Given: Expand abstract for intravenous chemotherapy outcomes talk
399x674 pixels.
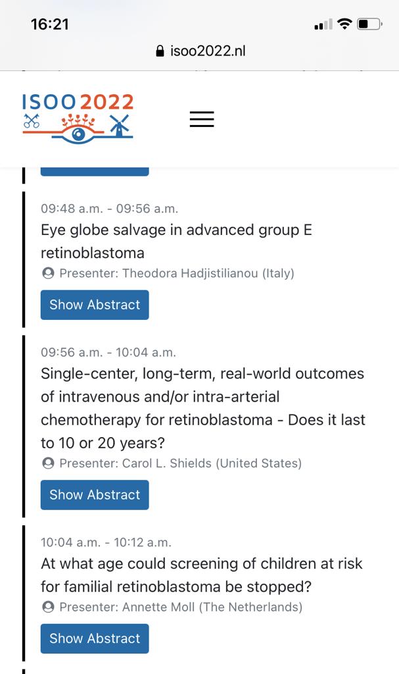Looking at the screenshot, I should pyautogui.click(x=95, y=495).
